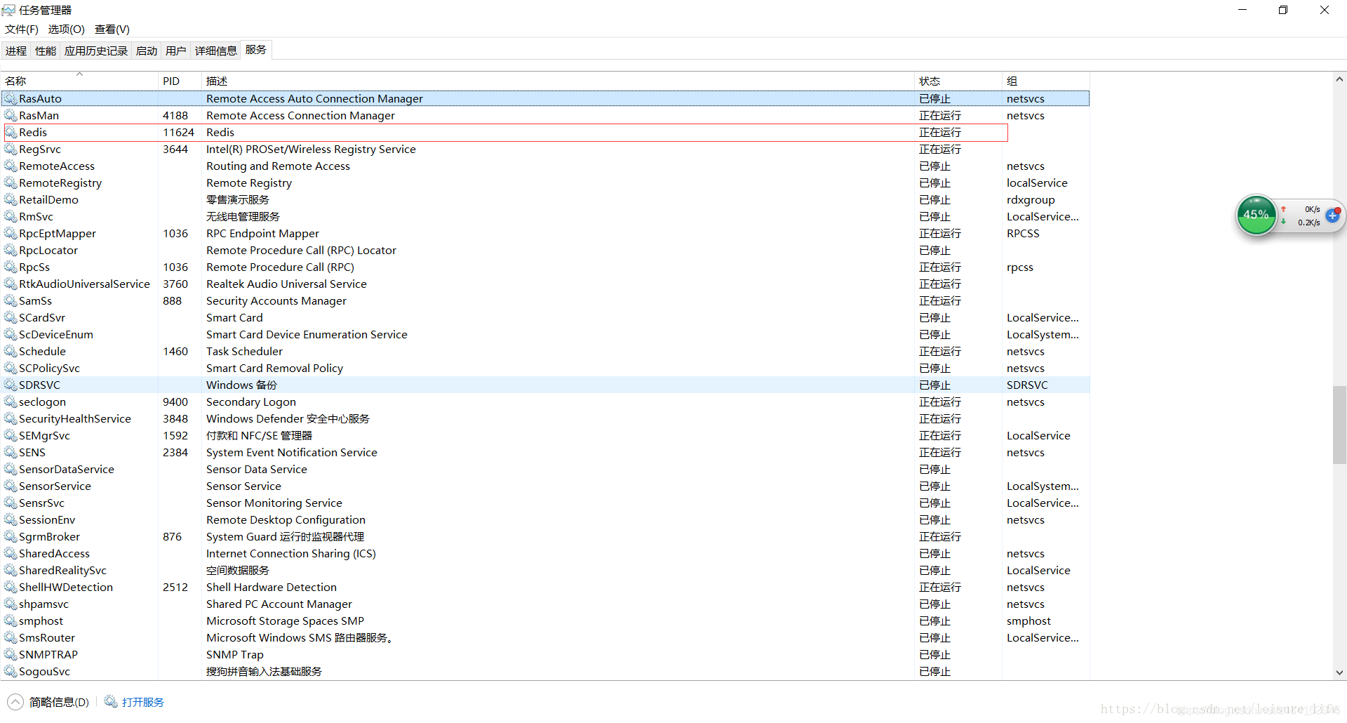The image size is (1347, 723).
Task: Click the 'Shared PC Account Manager' description
Action: tap(279, 604)
